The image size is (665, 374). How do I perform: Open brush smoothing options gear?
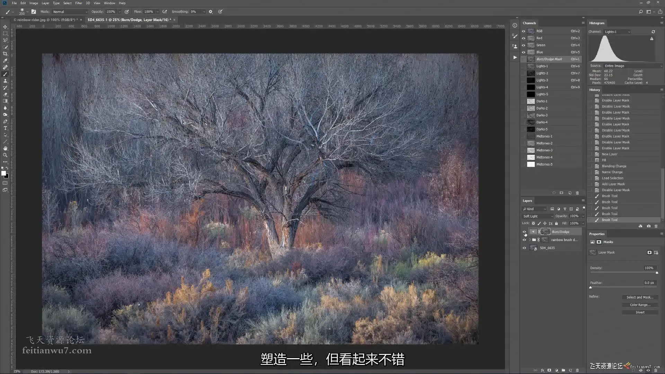click(x=211, y=11)
